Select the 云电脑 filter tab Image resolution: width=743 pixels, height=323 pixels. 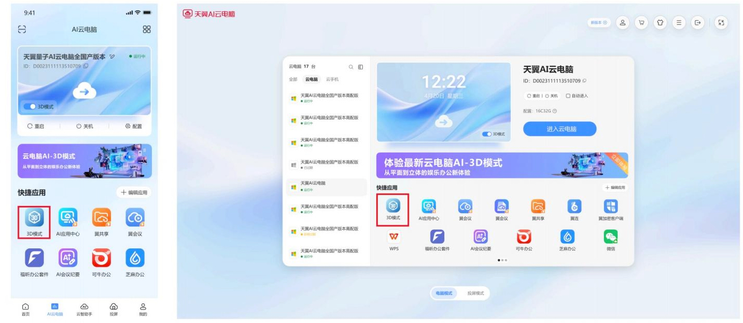tap(312, 79)
